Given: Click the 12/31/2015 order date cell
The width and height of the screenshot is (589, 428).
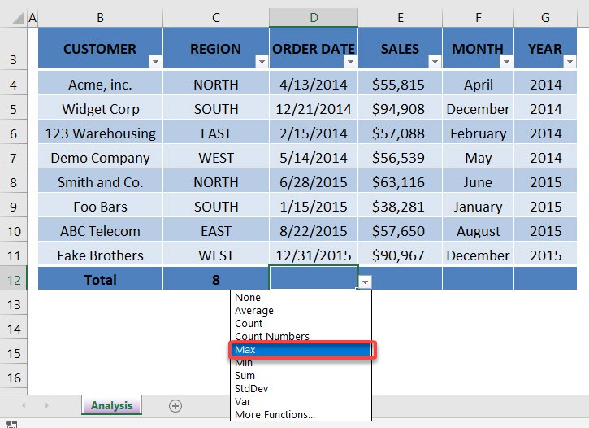Looking at the screenshot, I should [314, 255].
